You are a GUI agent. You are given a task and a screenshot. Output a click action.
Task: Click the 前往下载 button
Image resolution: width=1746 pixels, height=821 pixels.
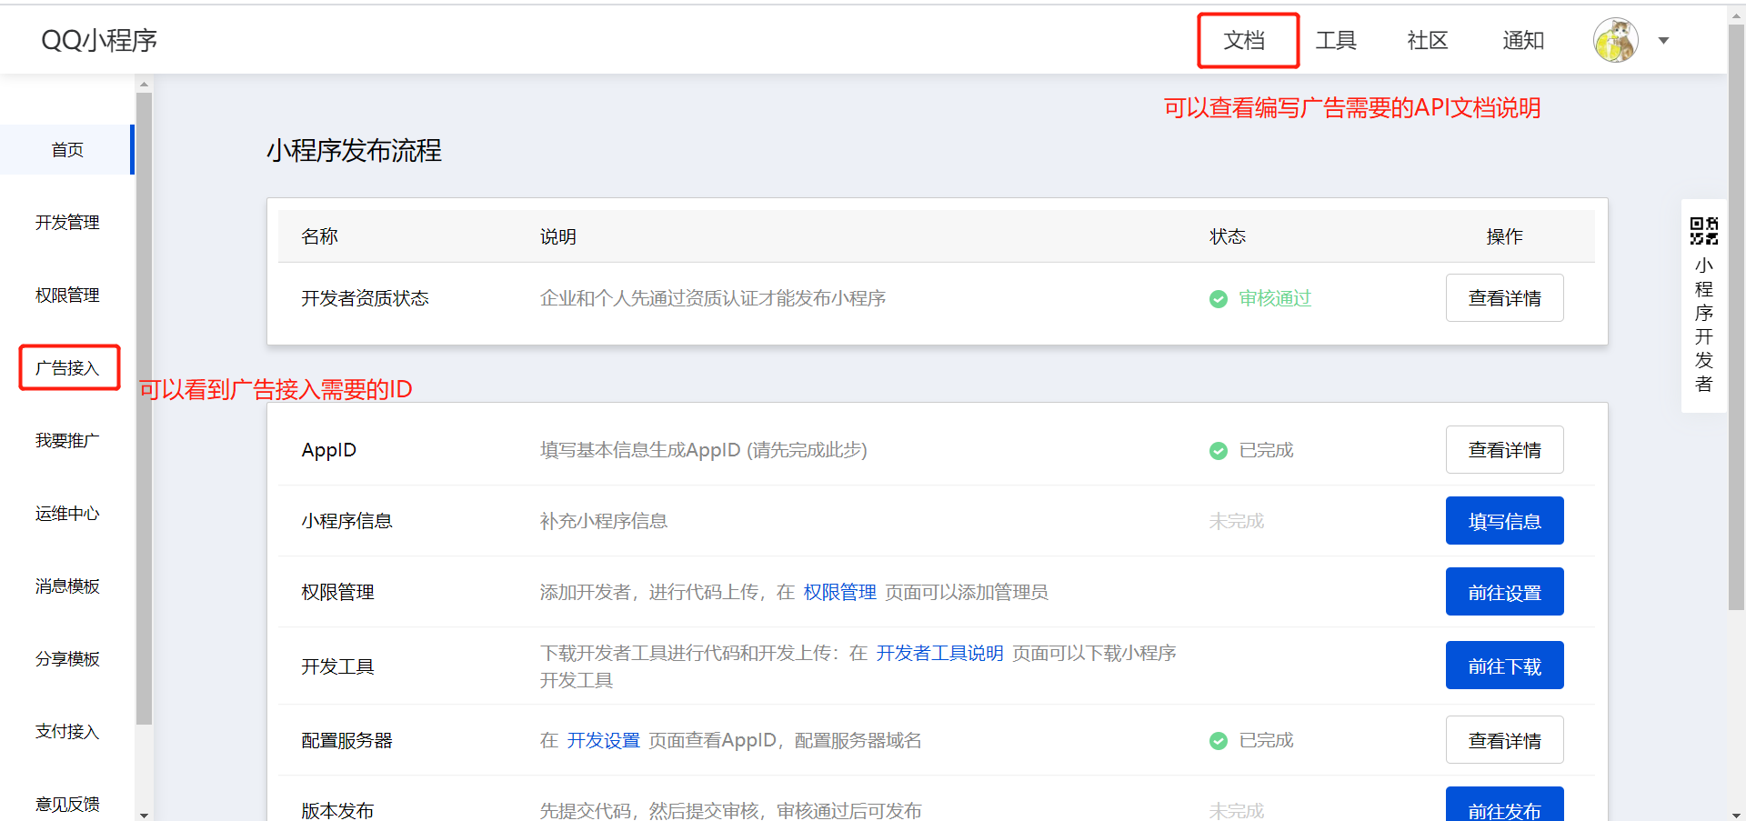(1504, 666)
